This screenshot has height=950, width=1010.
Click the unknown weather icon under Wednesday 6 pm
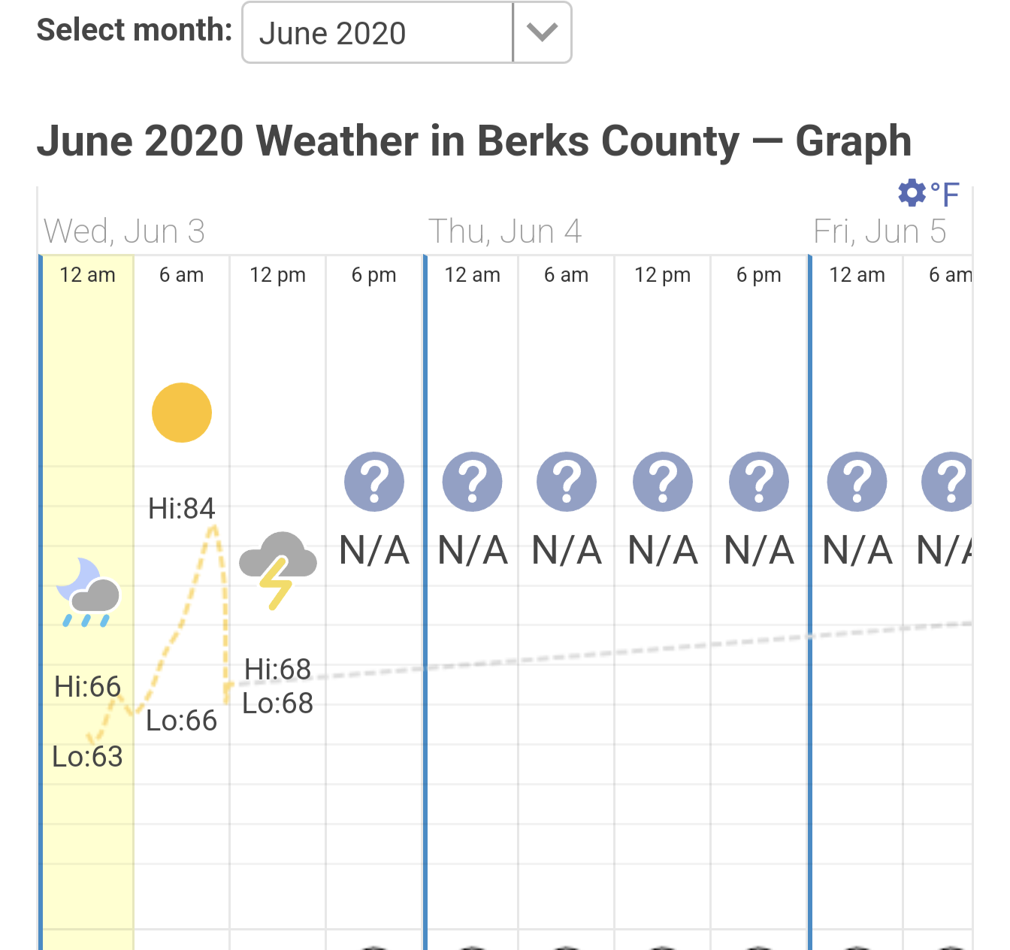click(x=374, y=482)
